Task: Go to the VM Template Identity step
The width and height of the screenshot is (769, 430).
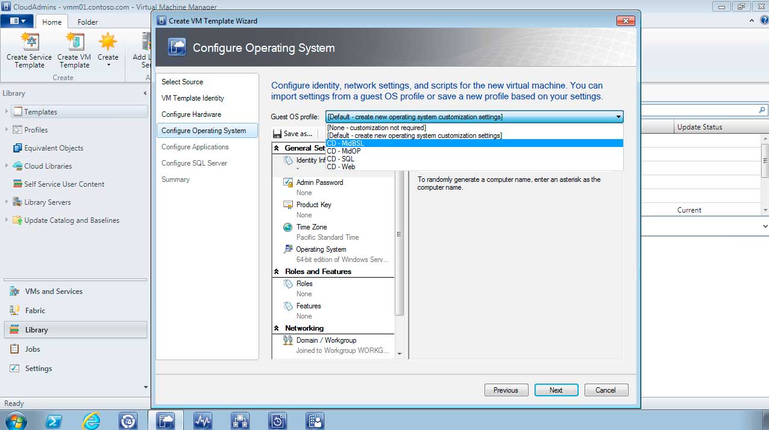Action: [193, 98]
